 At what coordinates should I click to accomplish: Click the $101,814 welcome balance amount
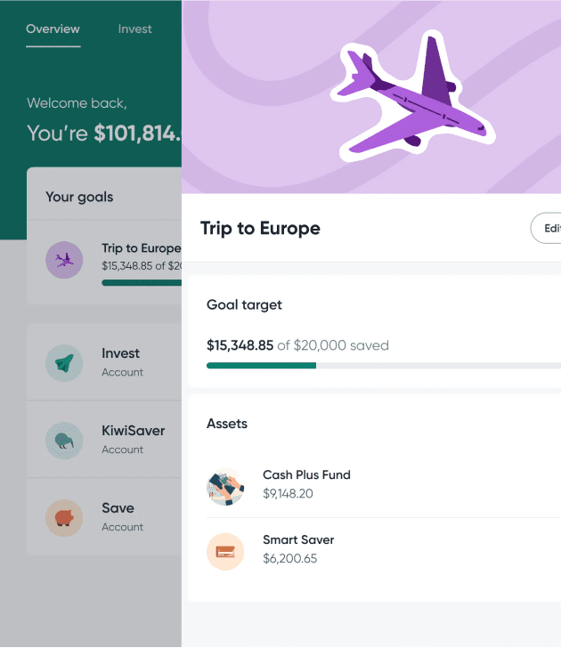[x=138, y=134]
